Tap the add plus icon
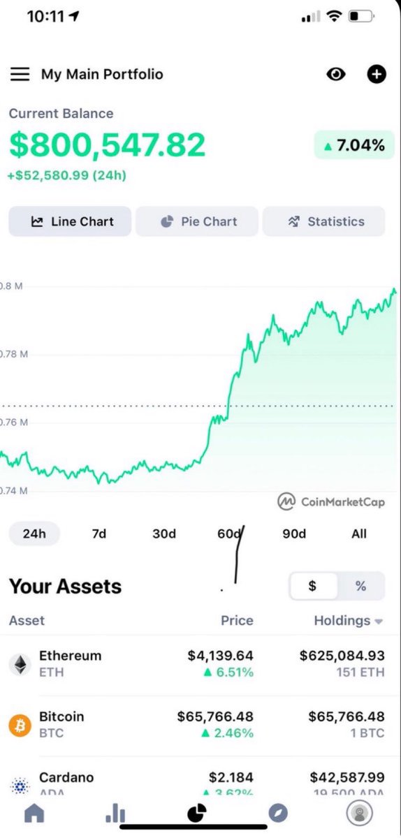The height and width of the screenshot is (838, 401). point(377,74)
